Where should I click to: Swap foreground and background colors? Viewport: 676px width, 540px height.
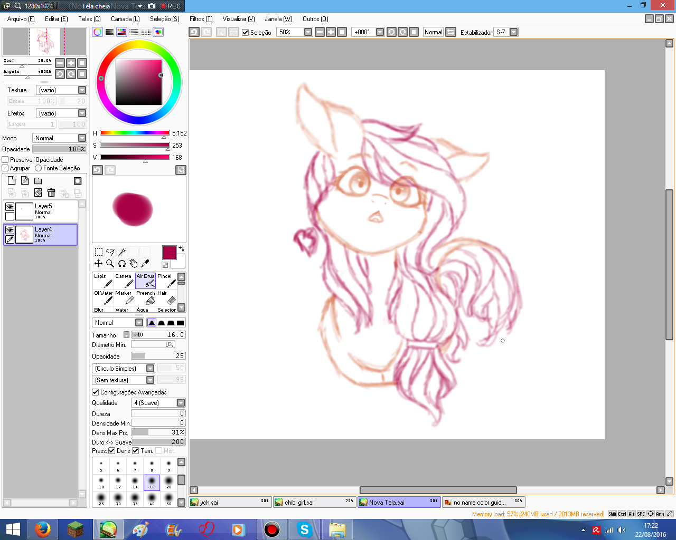(181, 249)
